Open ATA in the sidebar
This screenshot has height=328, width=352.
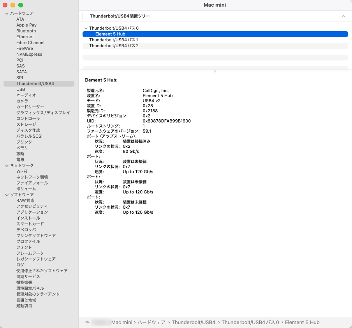[x=20, y=20]
